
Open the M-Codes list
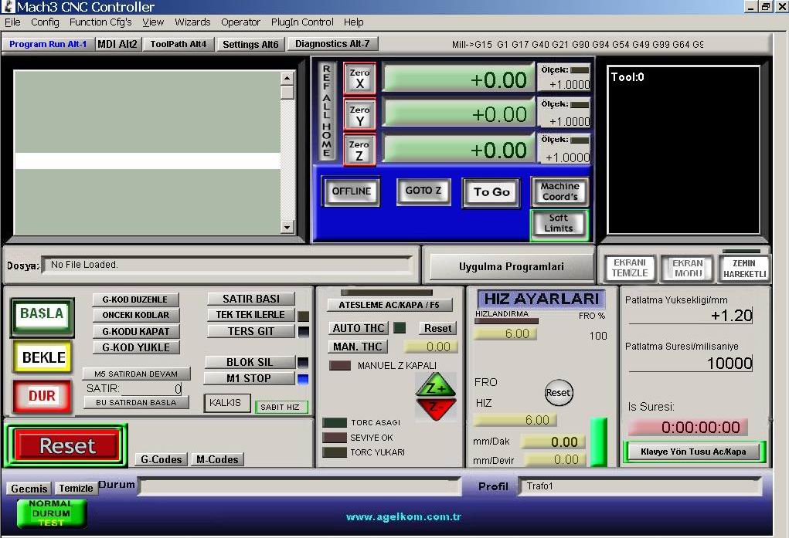(x=217, y=459)
